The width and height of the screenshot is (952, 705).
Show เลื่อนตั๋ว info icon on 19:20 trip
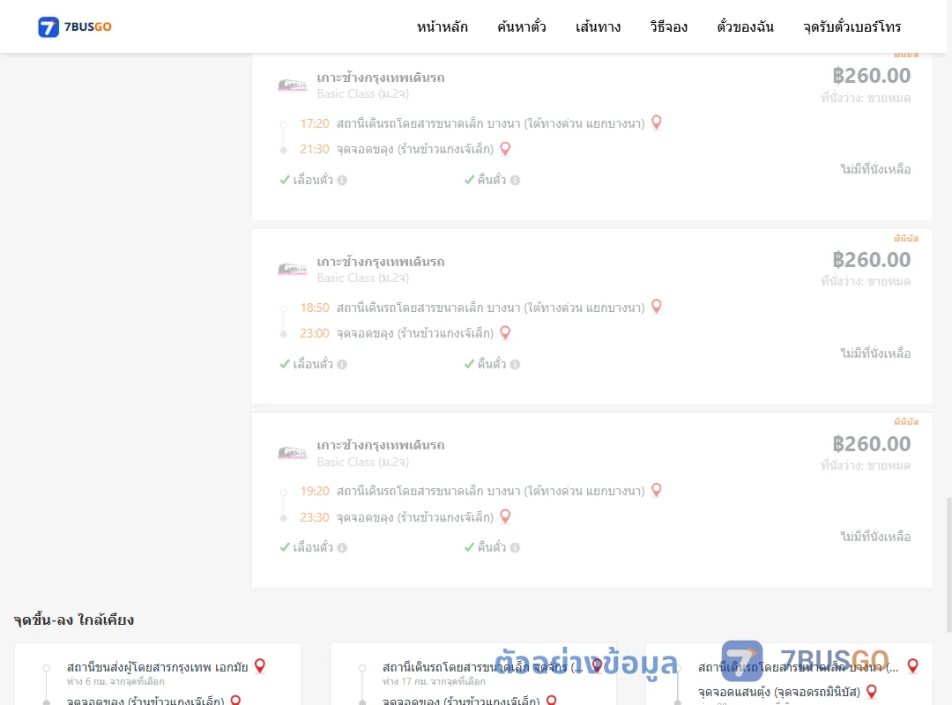[342, 548]
